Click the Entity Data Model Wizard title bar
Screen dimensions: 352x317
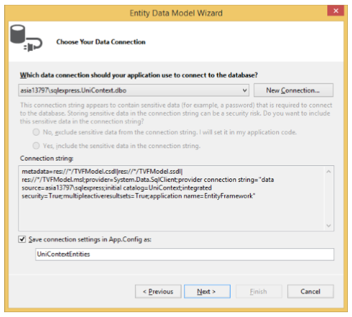176,13
